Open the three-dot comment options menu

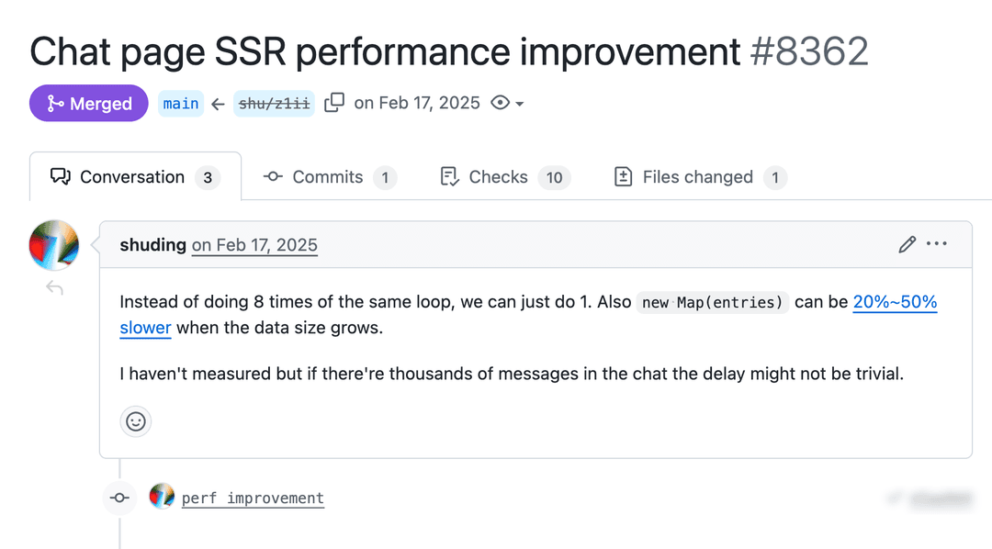pyautogui.click(x=937, y=244)
